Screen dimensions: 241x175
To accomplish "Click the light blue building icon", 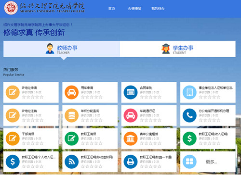I will pyautogui.click(x=189, y=92).
